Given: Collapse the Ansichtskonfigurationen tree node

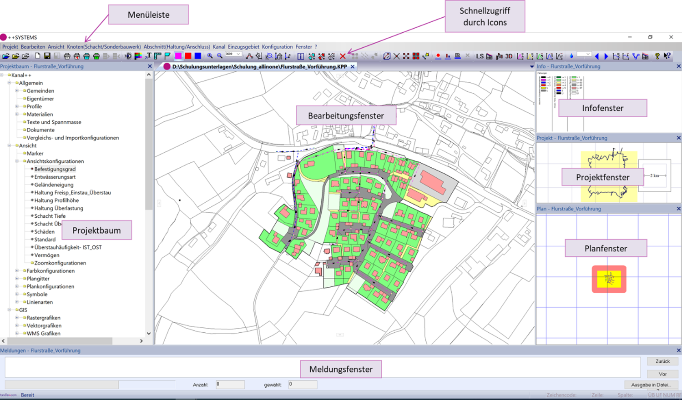Looking at the screenshot, I should (x=17, y=161).
